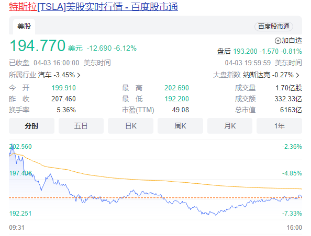The height and width of the screenshot is (236, 311).
Task: Click the current price 194.770
Action: click(38, 46)
